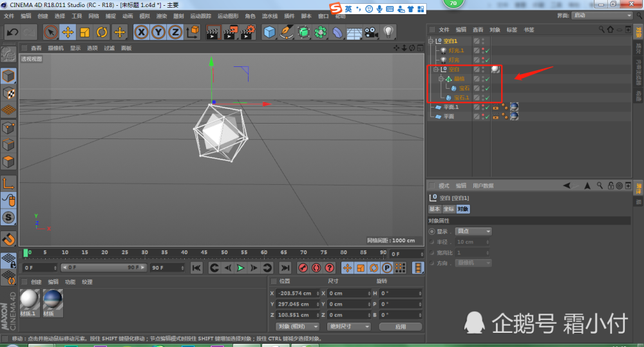Open the 文件 menu in main menu bar
644x347 pixels.
click(9, 16)
